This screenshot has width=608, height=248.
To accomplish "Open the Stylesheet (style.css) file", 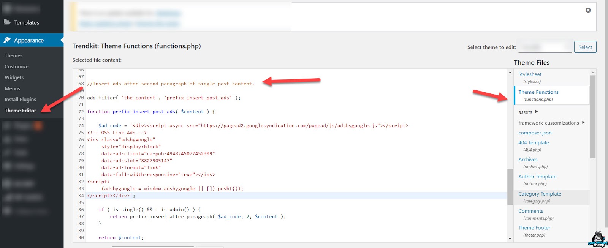I will 530,77.
